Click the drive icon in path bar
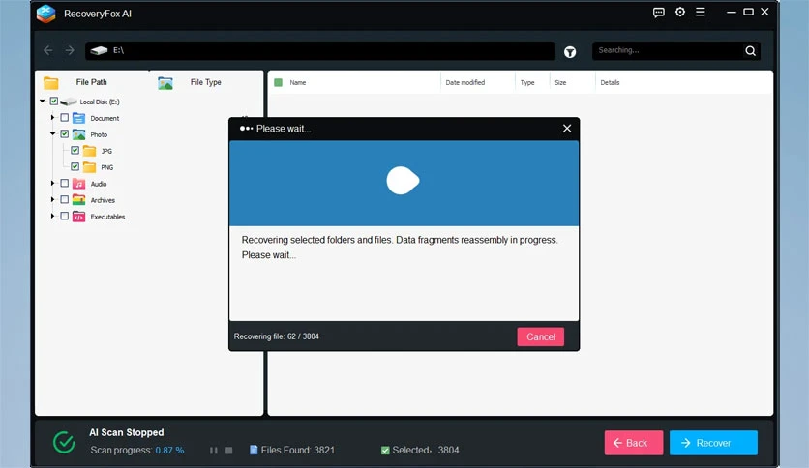The height and width of the screenshot is (468, 809). pyautogui.click(x=99, y=50)
